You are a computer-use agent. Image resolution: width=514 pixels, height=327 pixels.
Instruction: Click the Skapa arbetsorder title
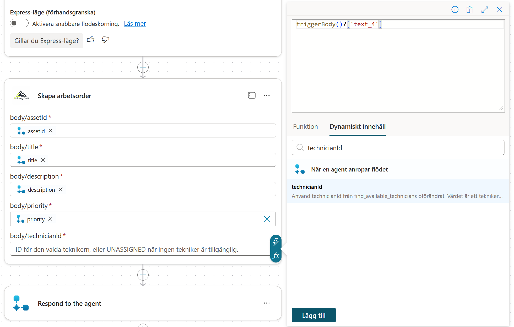(x=64, y=96)
